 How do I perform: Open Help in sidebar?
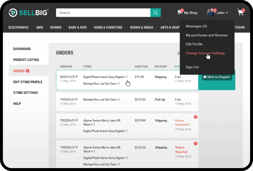29,103
